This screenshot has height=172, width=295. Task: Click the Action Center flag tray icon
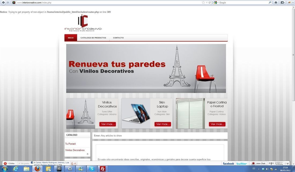[x=271, y=169]
